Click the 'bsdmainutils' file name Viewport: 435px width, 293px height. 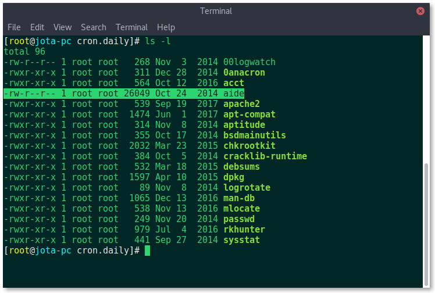pos(254,135)
